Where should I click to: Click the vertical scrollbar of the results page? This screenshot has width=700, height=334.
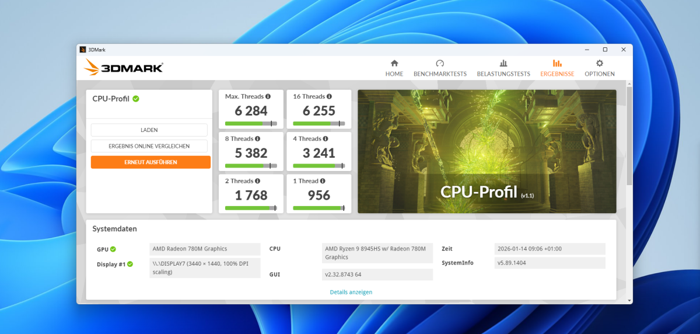[x=629, y=135]
